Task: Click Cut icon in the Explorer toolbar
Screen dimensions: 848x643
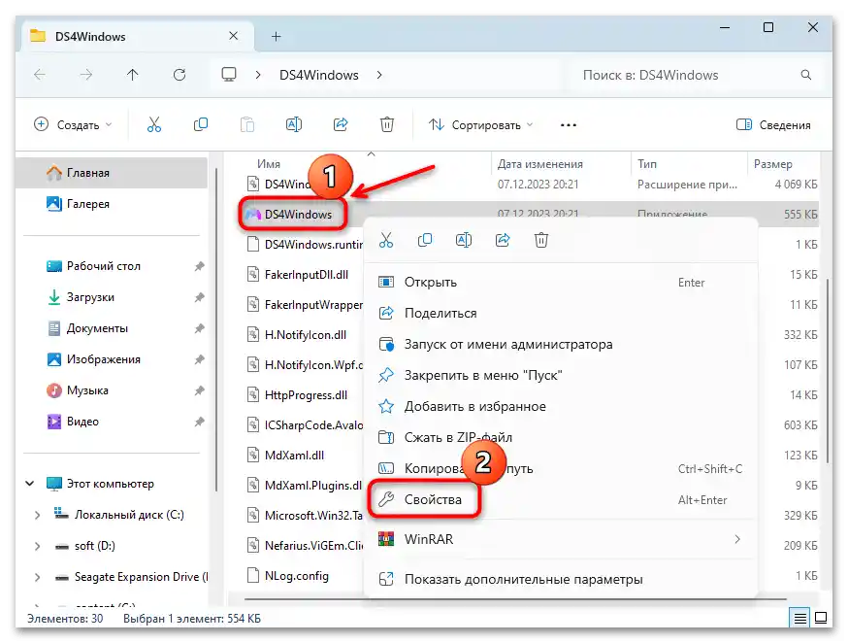Action: tap(154, 125)
